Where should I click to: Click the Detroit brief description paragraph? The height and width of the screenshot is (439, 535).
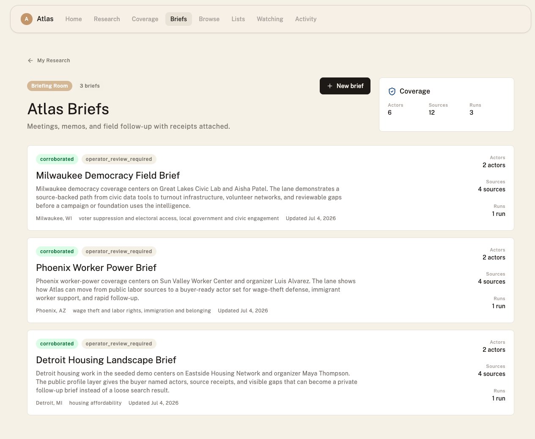pos(197,382)
